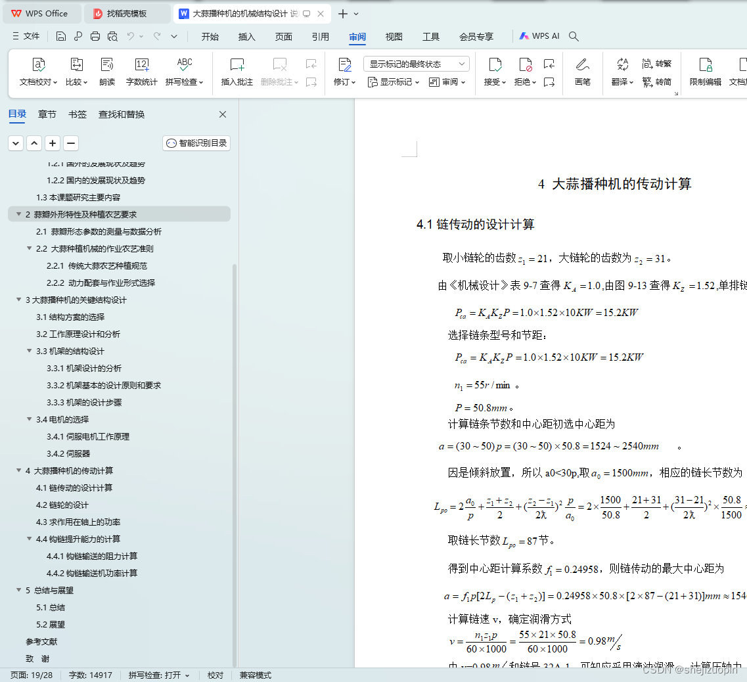
Task: Collapse the 3 大蒜播种机的关键结构设计 node
Action: pos(18,300)
